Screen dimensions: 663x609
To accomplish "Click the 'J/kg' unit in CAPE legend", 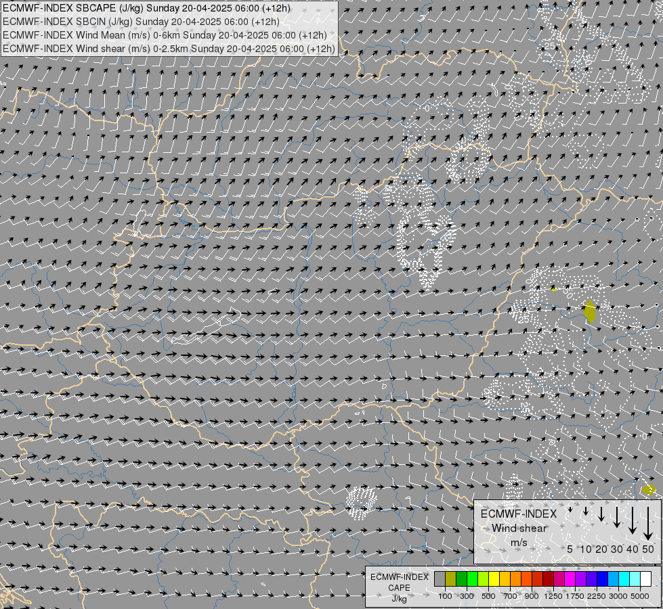I will point(399,599).
